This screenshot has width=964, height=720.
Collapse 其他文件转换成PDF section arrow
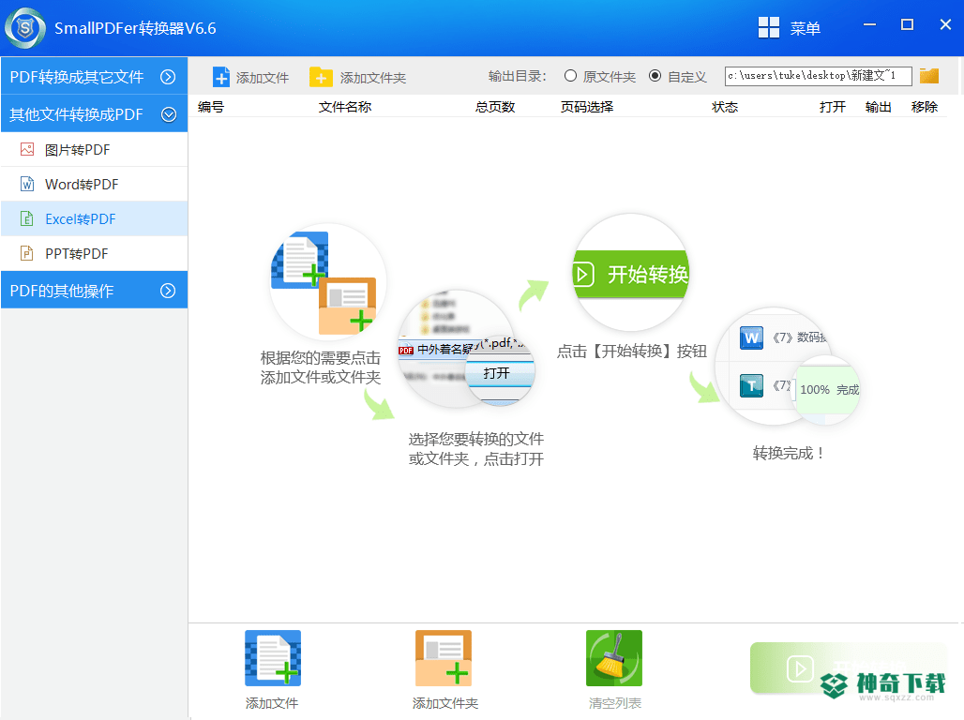click(169, 114)
